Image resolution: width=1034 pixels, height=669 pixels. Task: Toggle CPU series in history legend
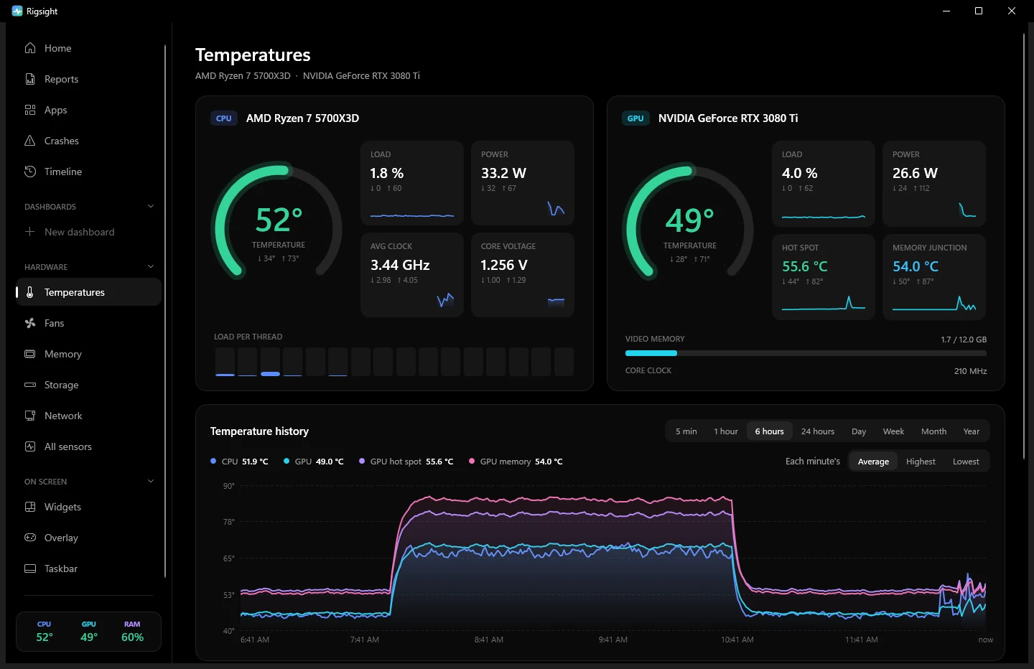239,462
